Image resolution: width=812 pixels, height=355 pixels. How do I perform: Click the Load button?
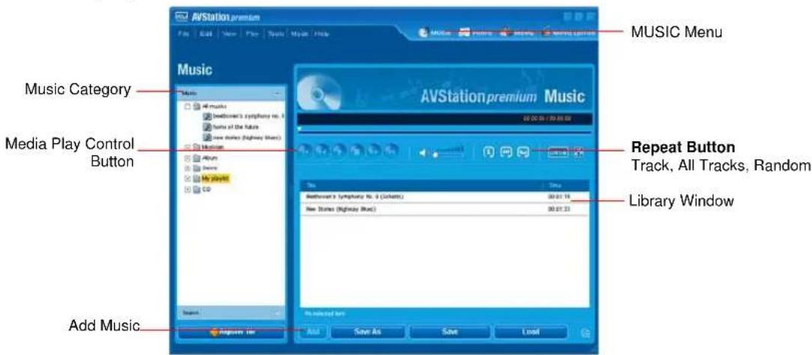click(531, 332)
